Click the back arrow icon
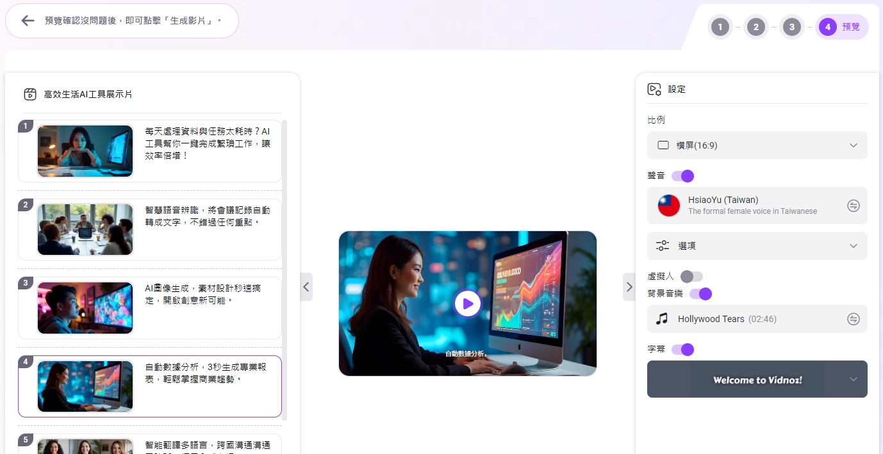The image size is (883, 454). pos(28,20)
